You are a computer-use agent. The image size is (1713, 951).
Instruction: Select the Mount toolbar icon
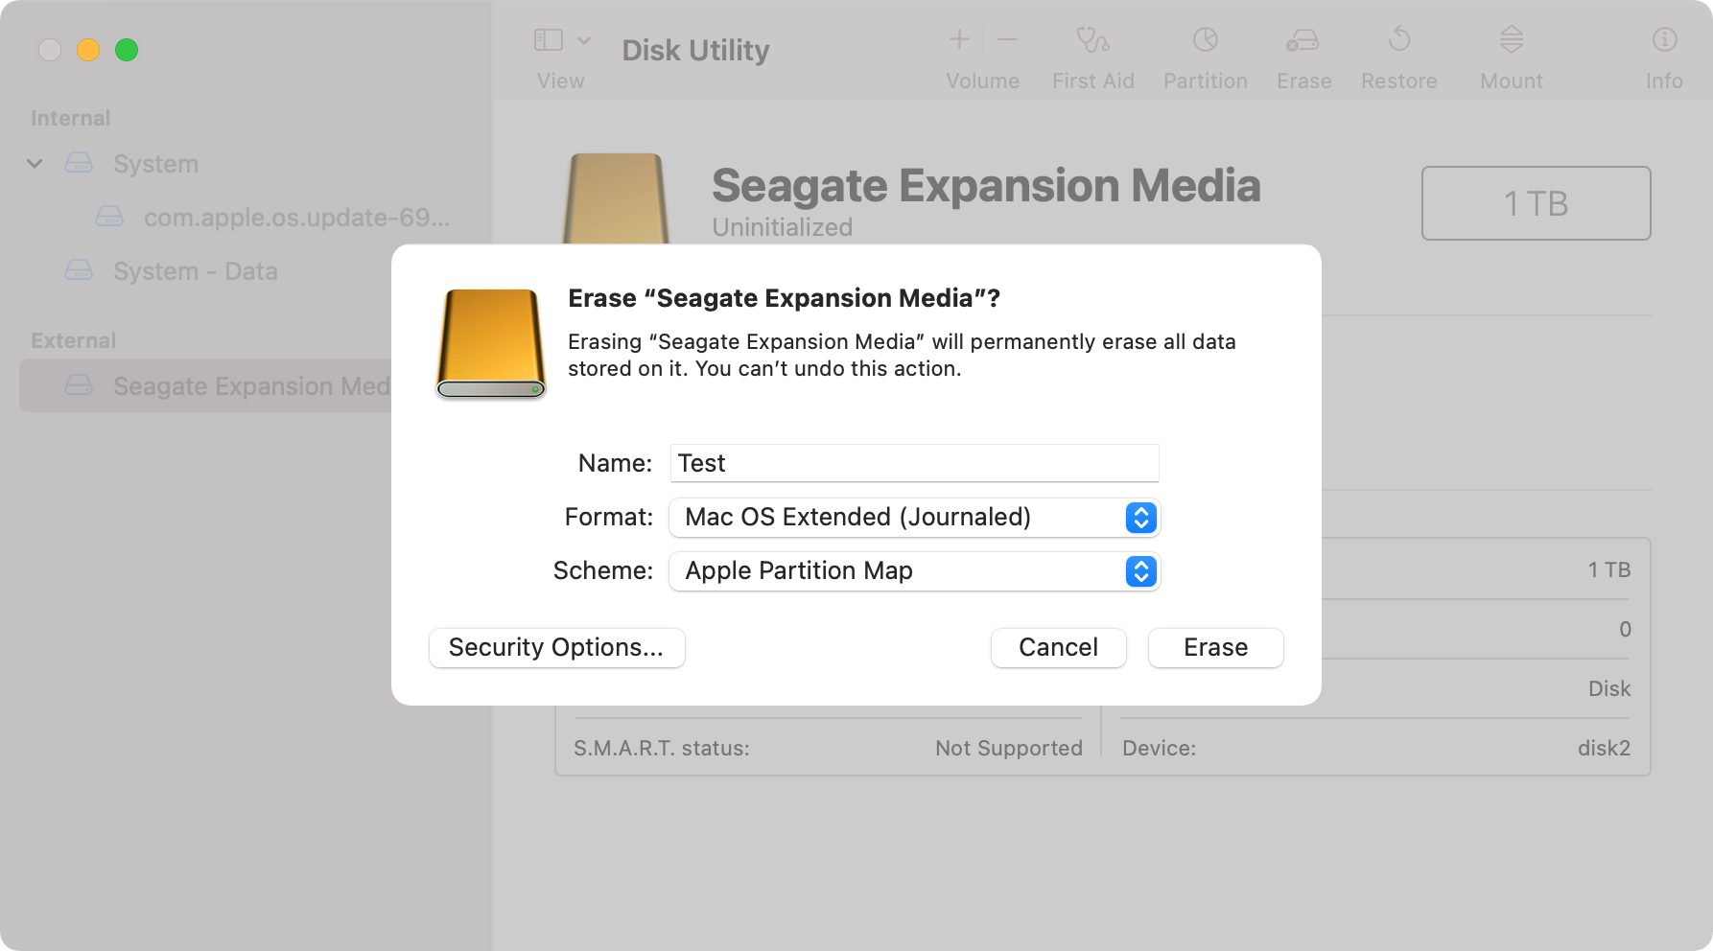tap(1512, 39)
